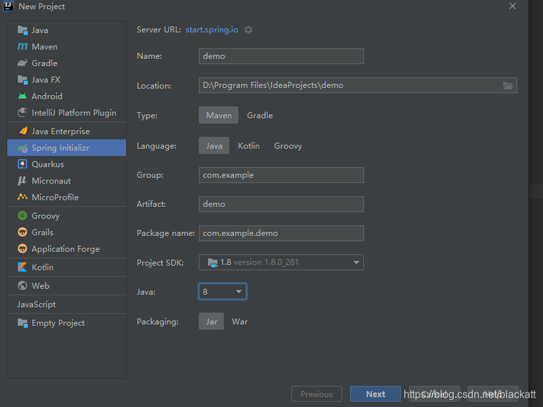
Task: Click the project Name field
Action: click(x=281, y=56)
